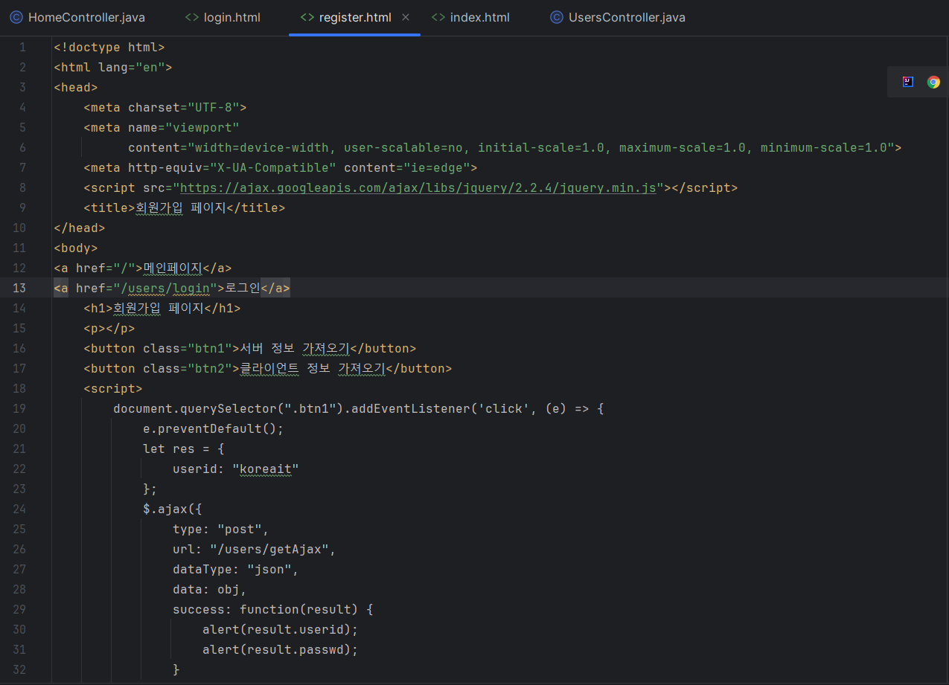
Task: Click the HomeController.java class icon
Action: pos(16,17)
